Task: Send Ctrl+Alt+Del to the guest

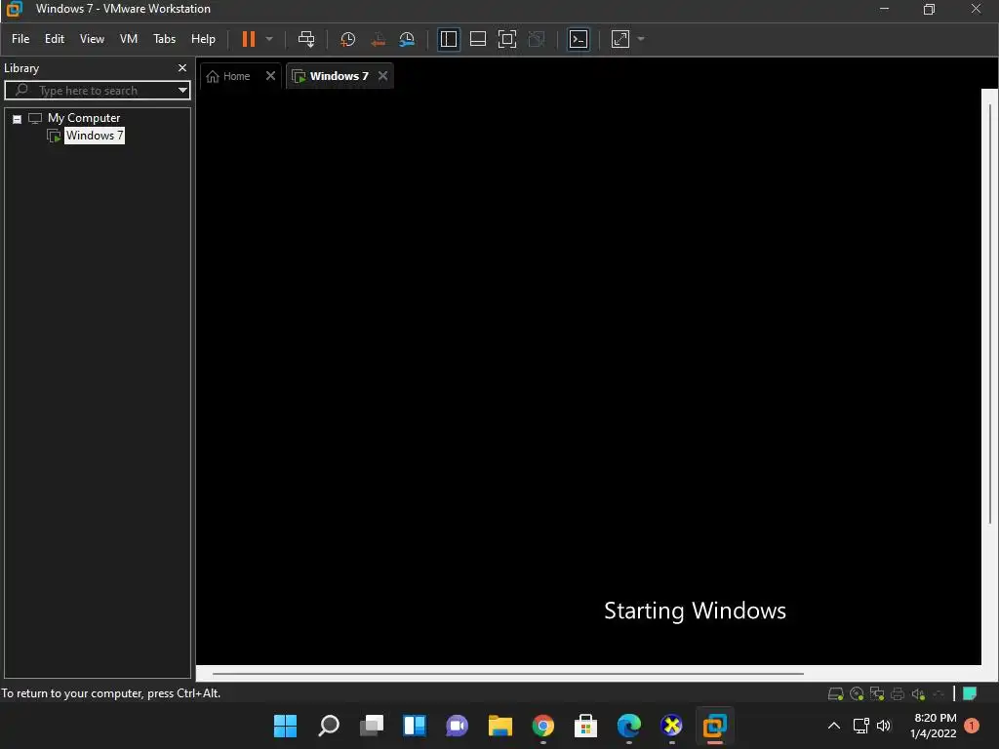Action: pos(306,39)
